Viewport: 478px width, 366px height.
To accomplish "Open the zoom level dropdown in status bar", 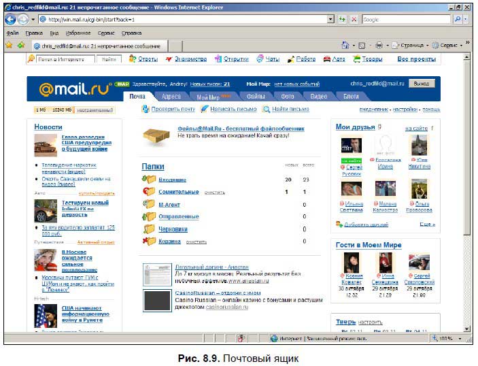I will [460, 339].
